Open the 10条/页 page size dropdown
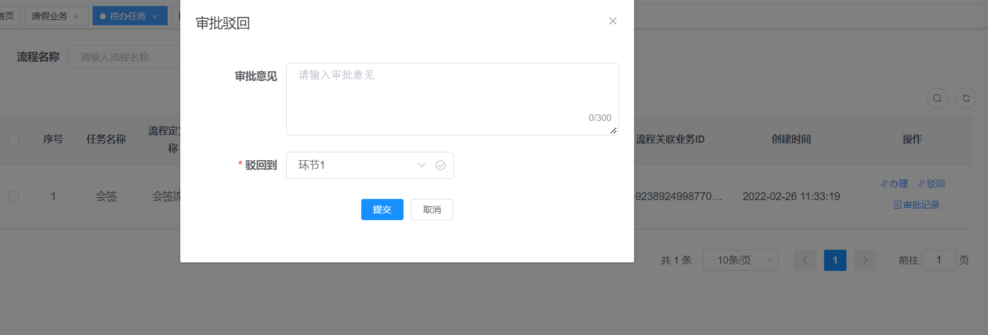The image size is (988, 335). (x=741, y=261)
